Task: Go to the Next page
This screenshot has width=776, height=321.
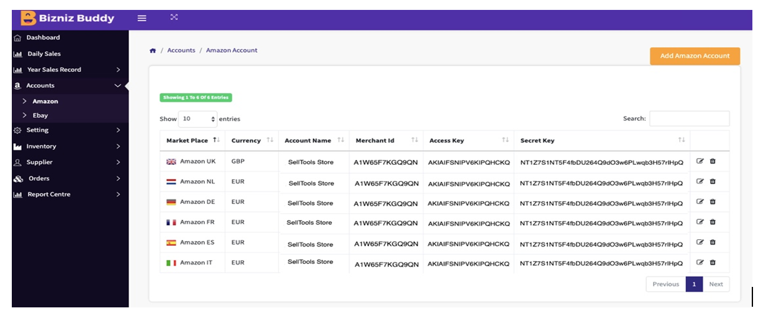Action: pyautogui.click(x=716, y=284)
